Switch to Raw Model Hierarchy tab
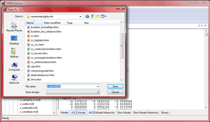210x122 pixels. coord(146,113)
